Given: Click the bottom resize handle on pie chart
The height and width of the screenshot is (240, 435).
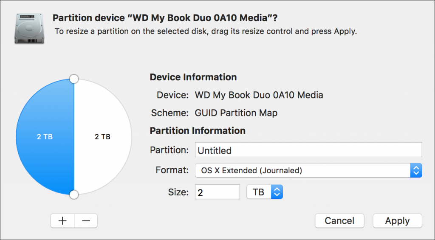Looking at the screenshot, I should [x=74, y=195].
